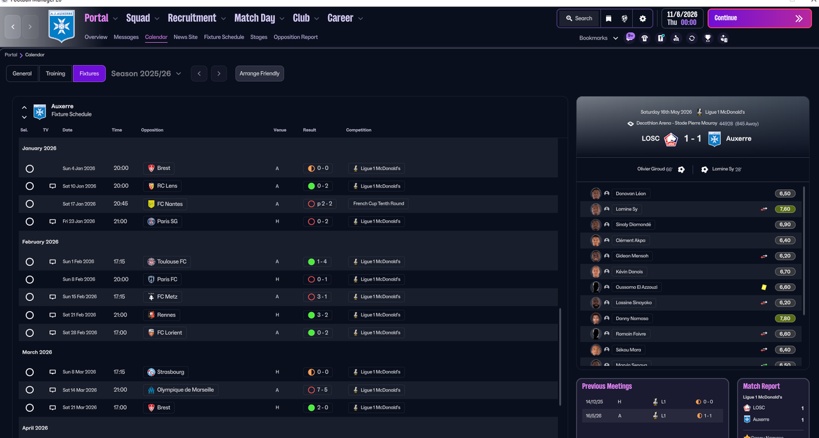Image resolution: width=819 pixels, height=438 pixels.
Task: Click the French Cup Tenth Round competition tag
Action: point(378,204)
